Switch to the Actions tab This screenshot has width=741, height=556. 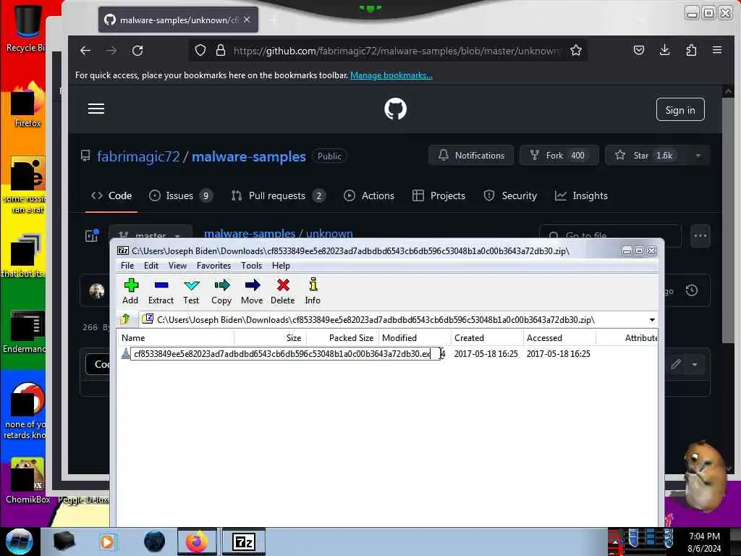tap(369, 195)
